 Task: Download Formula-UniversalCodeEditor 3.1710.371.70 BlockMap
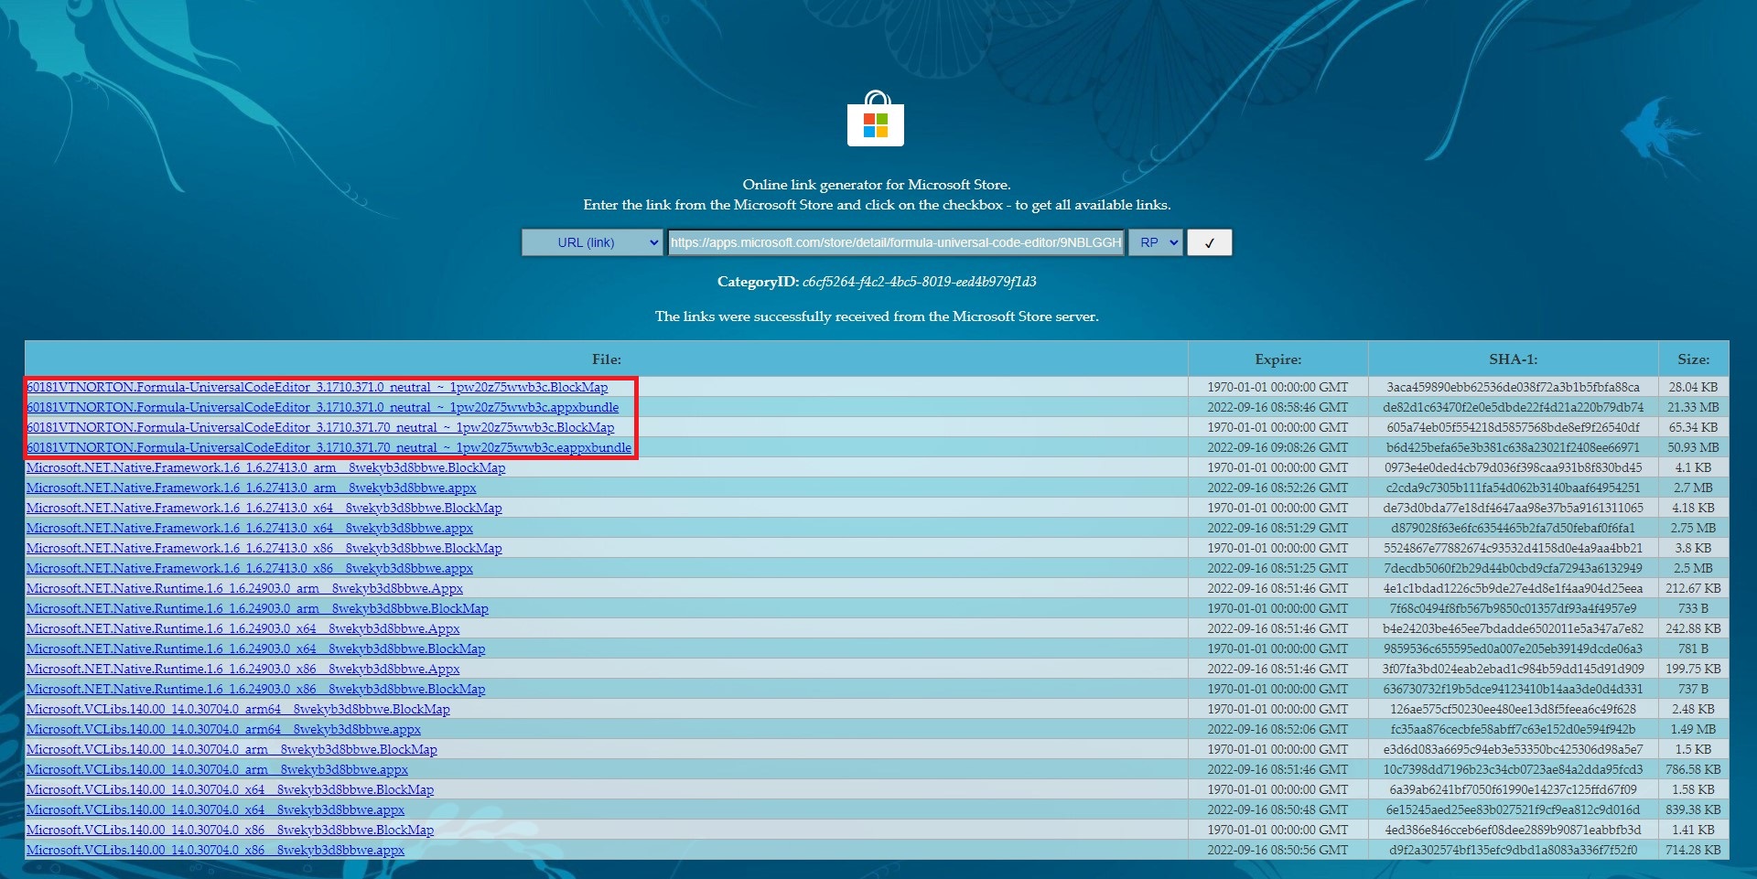(320, 427)
